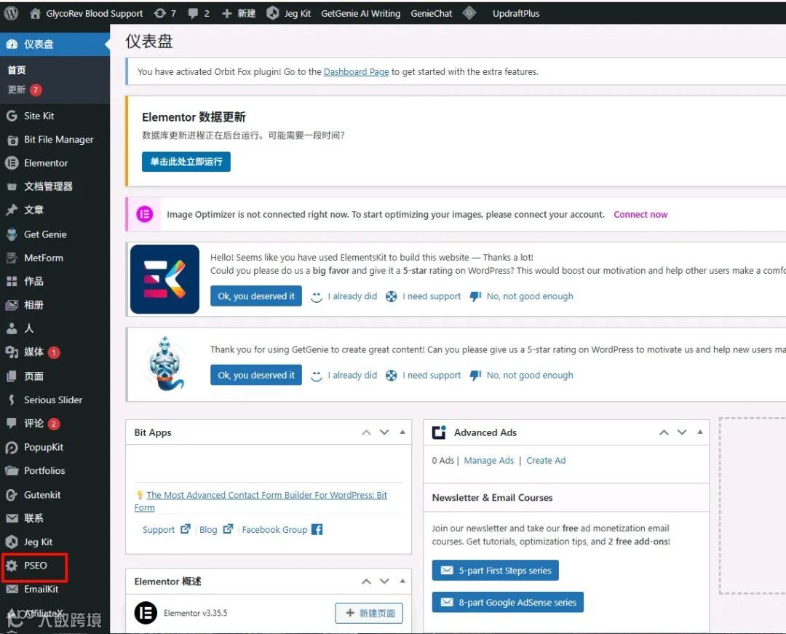
Task: Open 更新 submenu with 7 updates
Action: [25, 90]
